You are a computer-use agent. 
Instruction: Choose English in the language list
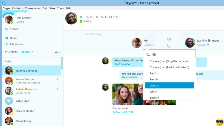point(170,73)
